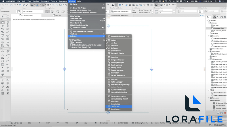Click the Pick Up Parameters eyedropper icon
227x127 pixels.
pyautogui.click(x=24, y=5)
